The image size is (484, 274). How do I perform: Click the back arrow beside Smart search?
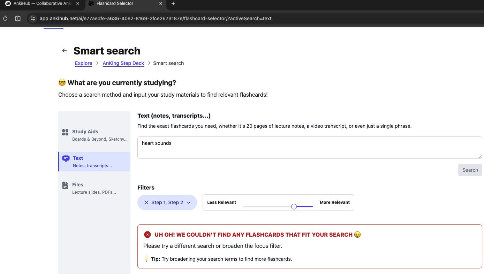point(64,51)
